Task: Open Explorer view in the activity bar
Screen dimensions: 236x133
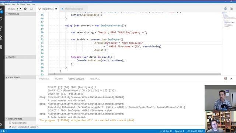Action: [x=1, y=10]
